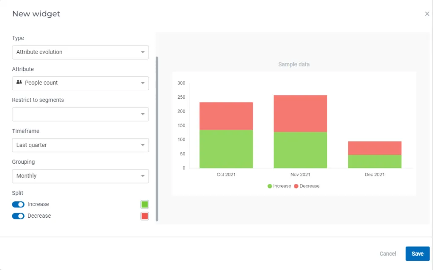Click the settings panel vertical scrollbar
The width and height of the screenshot is (433, 270).
(157, 138)
